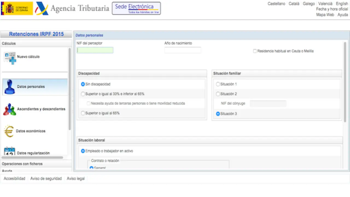Focus the Año de nacimiento field
This screenshot has width=350, height=197.
click(183, 50)
